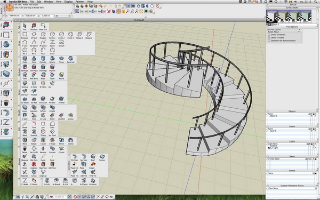This screenshot has height=200, width=320.
Task: Open the View menu
Action: point(59,2)
